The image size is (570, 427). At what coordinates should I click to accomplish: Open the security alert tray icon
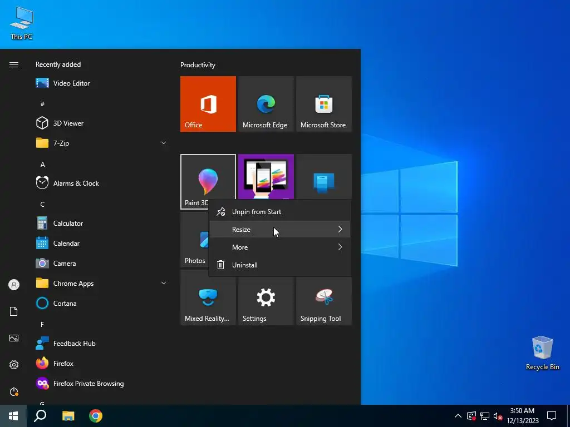471,416
